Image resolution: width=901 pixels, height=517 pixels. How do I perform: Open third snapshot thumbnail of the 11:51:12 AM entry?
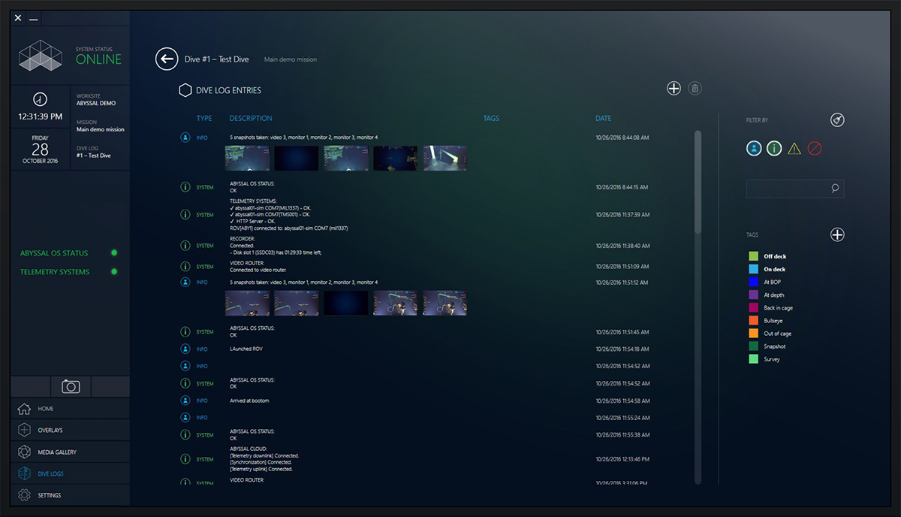pos(346,303)
